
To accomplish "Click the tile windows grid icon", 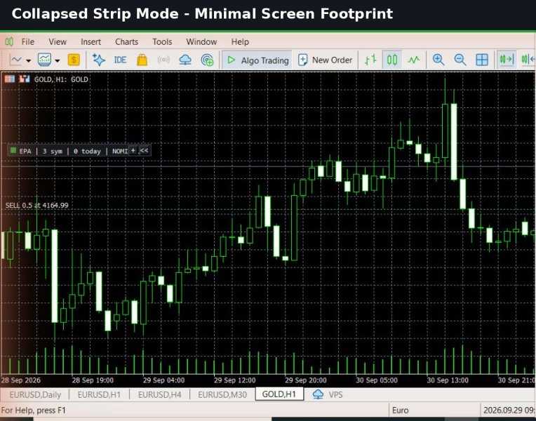I will (x=482, y=60).
